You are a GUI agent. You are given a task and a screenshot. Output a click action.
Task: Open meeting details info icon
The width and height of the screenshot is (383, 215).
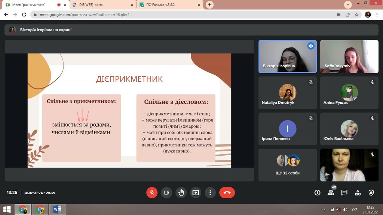[x=317, y=193]
